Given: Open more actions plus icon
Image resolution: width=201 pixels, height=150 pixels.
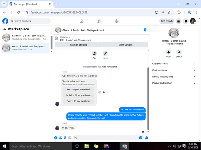Looking at the screenshot, I should (x=55, y=138).
